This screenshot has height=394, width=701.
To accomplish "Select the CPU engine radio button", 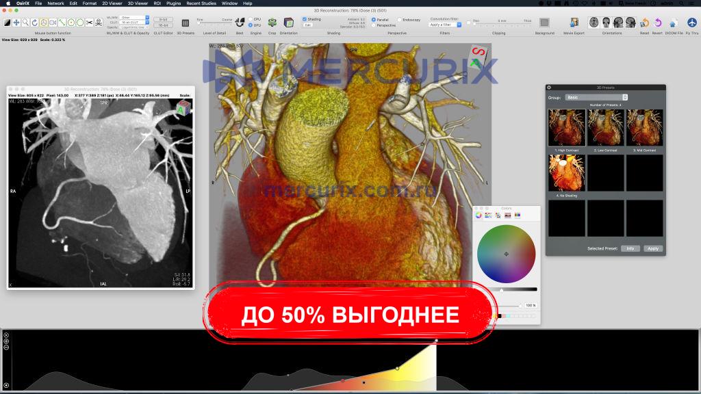I will tap(251, 19).
